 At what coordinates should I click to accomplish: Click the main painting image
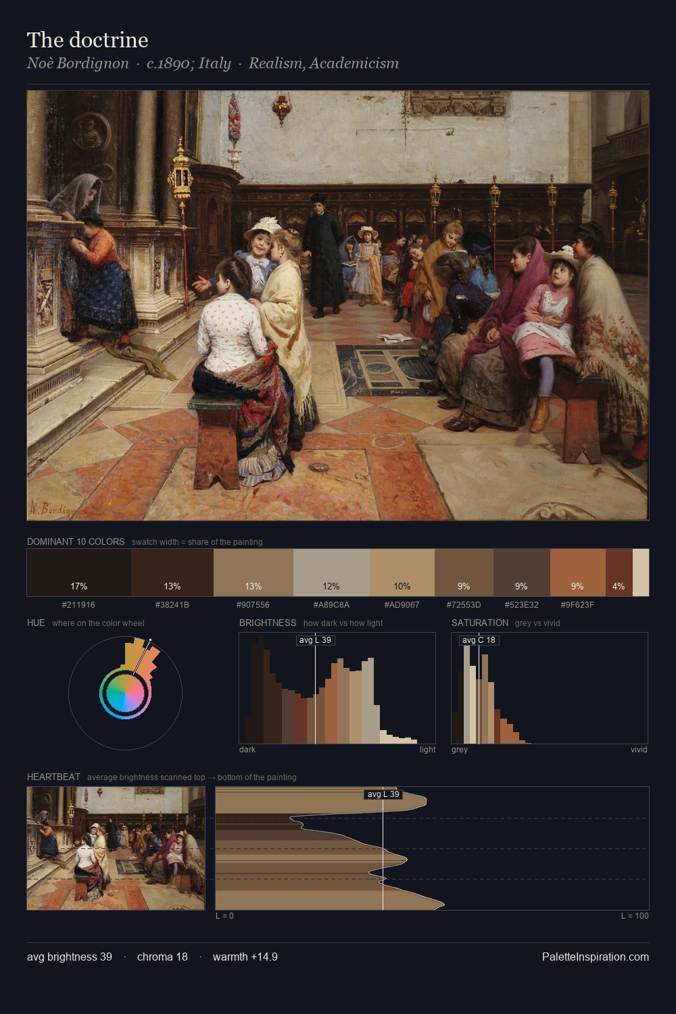pos(338,306)
